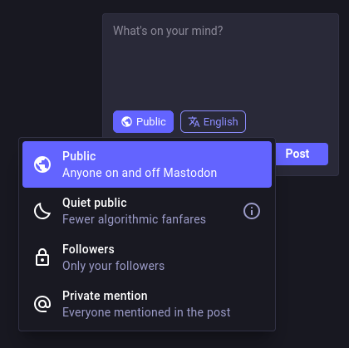Click "Anyone on and off Mastodon" description

click(140, 173)
